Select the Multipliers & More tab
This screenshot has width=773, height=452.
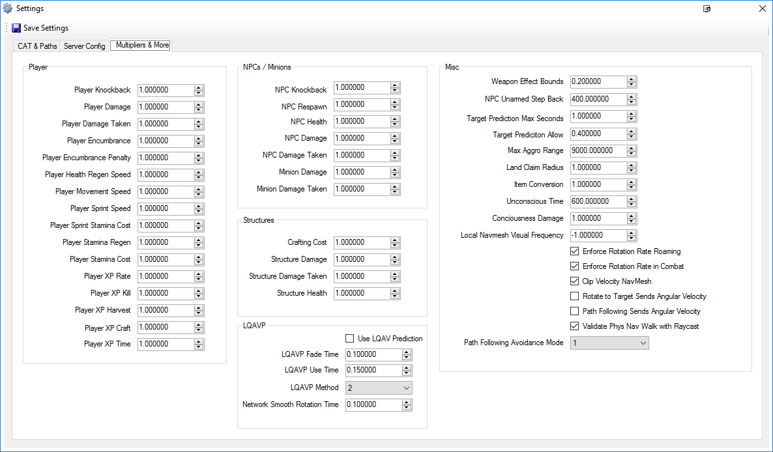[142, 45]
